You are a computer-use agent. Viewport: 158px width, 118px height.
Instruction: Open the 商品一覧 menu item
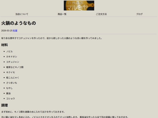pos(62,14)
